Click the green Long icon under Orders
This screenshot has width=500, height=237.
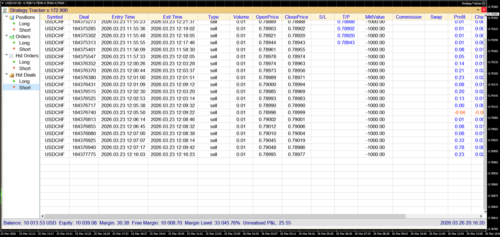[14, 43]
